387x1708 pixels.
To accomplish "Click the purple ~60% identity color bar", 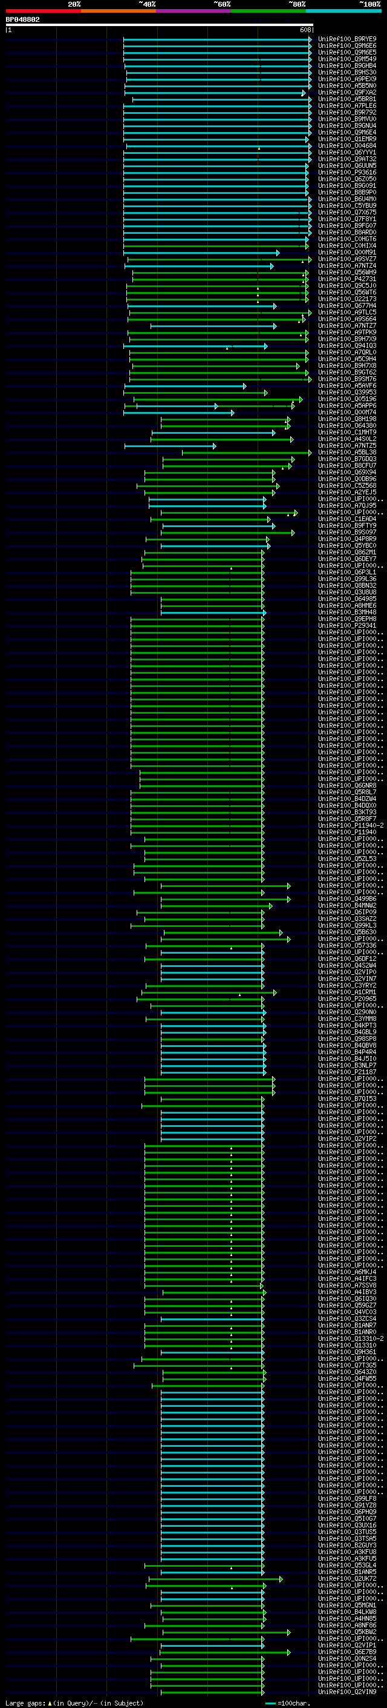I will [193, 11].
